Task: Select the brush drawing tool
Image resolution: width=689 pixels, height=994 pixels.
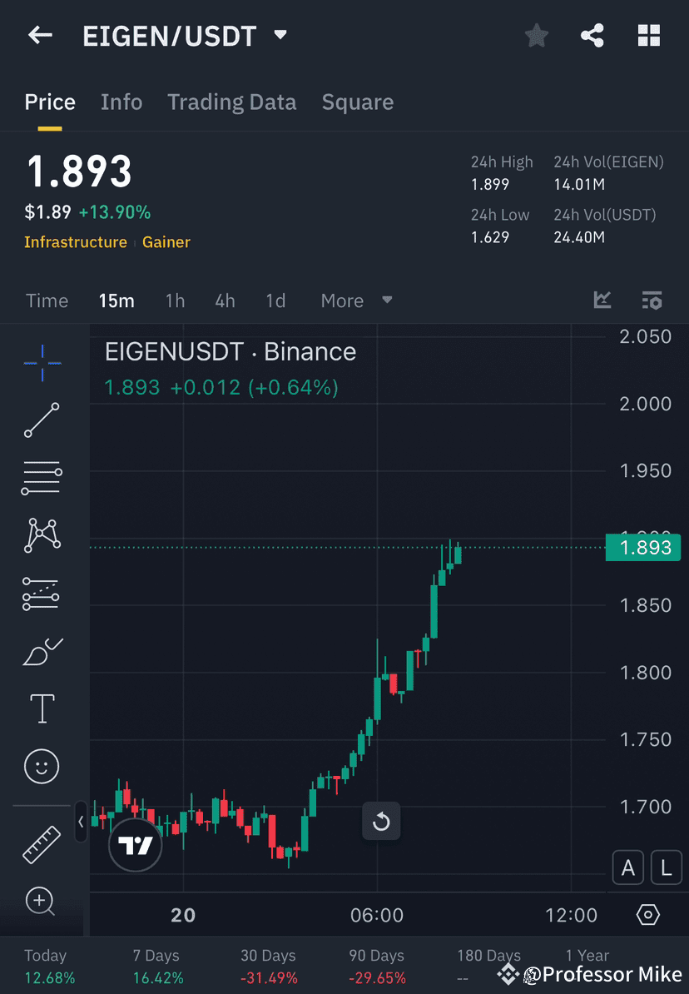Action: 42,651
